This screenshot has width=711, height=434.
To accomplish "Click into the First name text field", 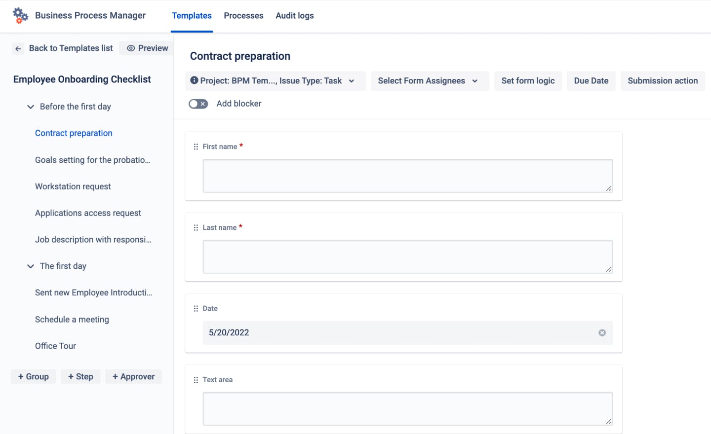I will pos(408,176).
